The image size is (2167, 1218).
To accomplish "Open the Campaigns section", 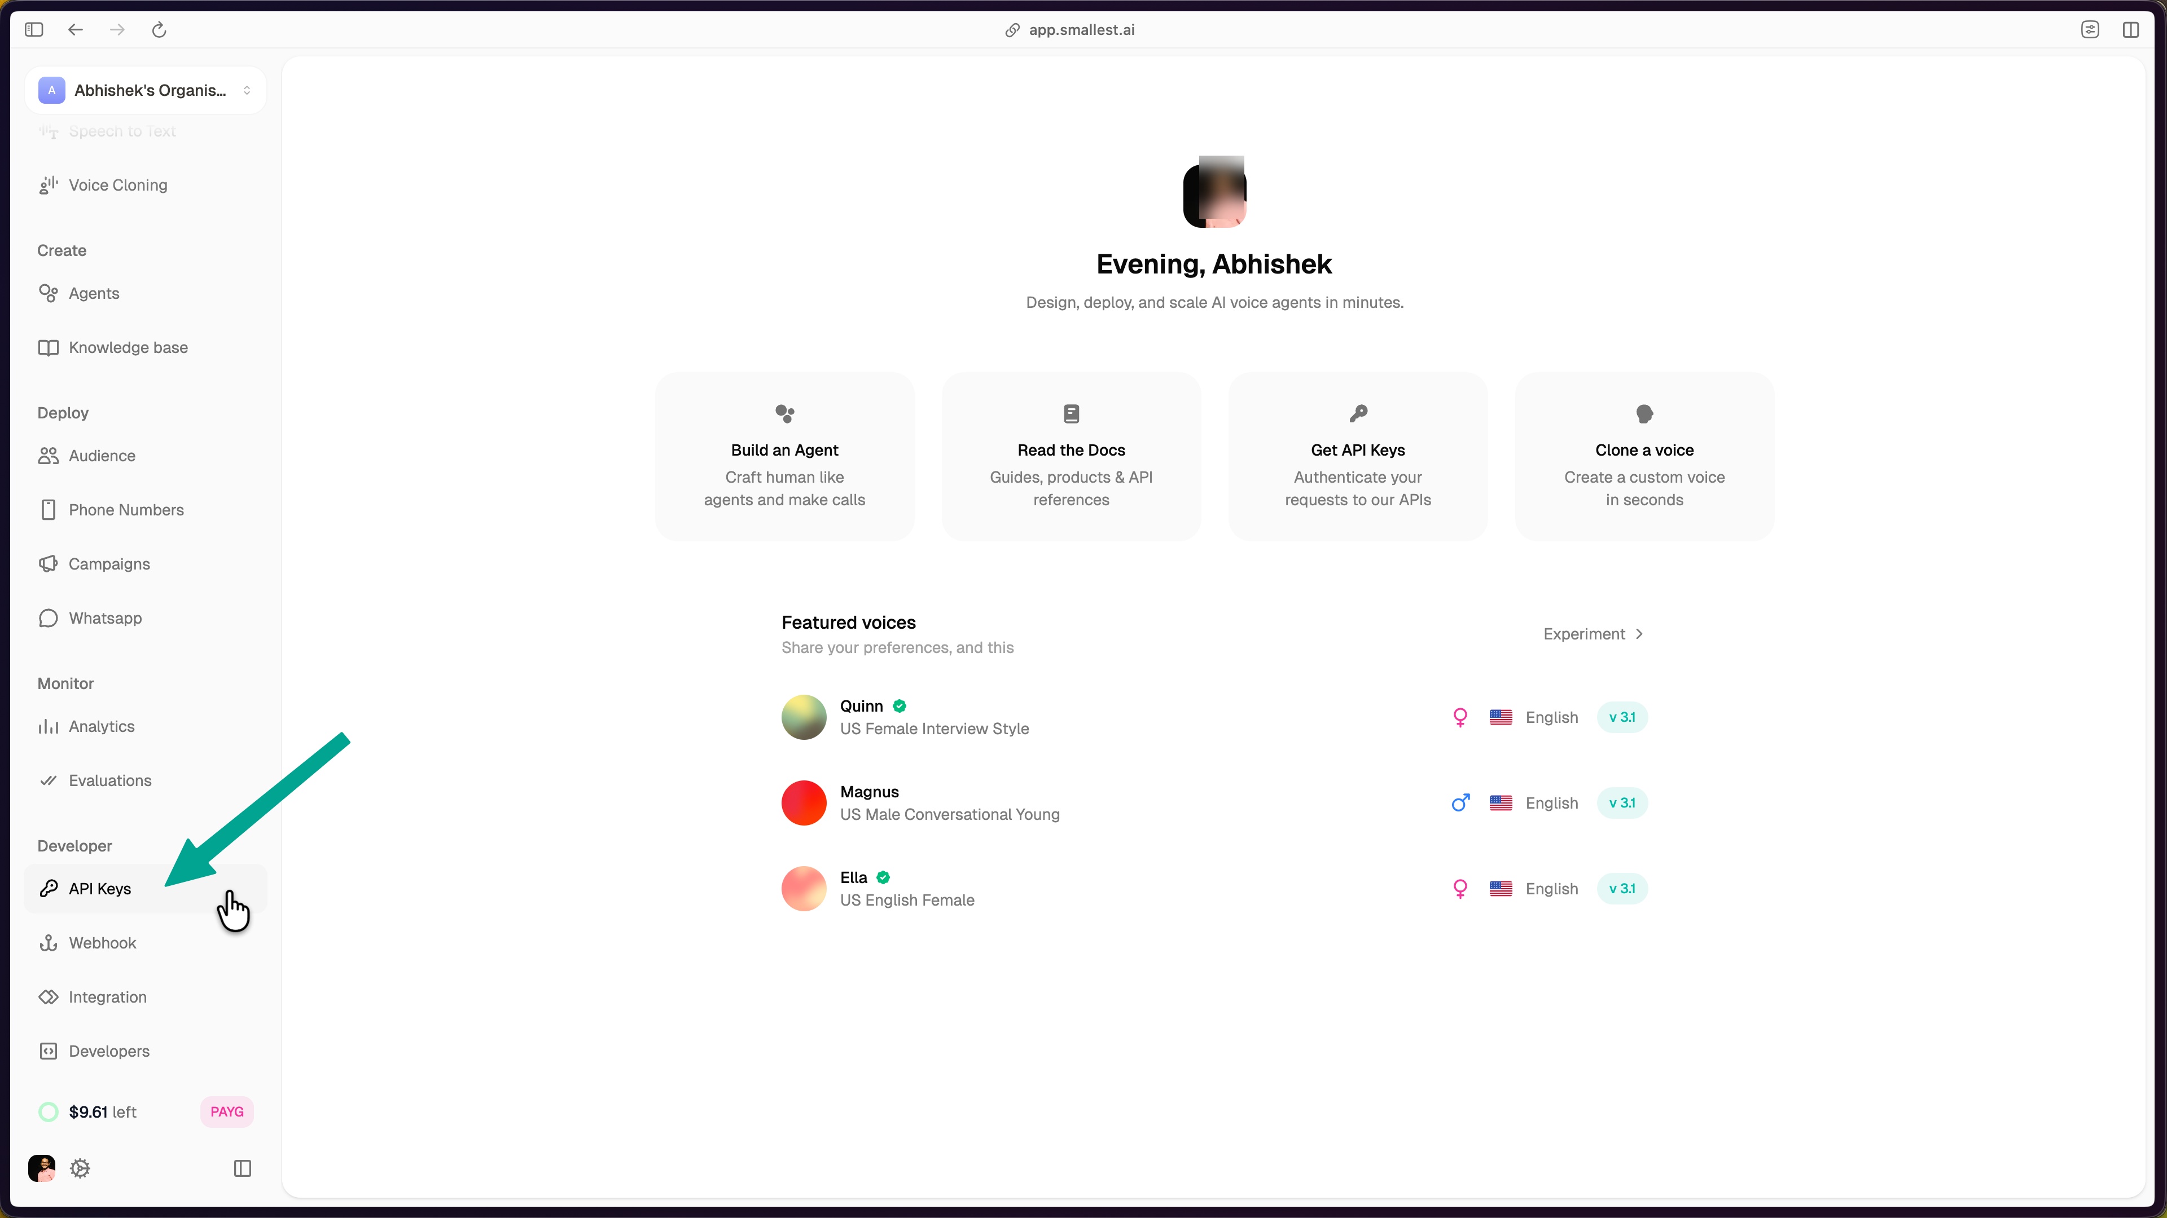I will point(109,563).
